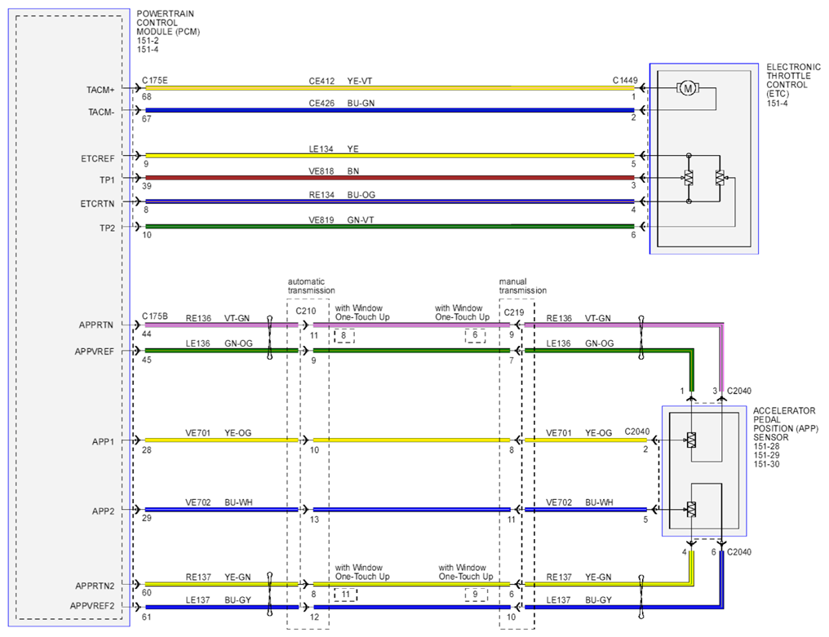829x637 pixels.
Task: Select the ETCREF pin label
Action: 98,158
